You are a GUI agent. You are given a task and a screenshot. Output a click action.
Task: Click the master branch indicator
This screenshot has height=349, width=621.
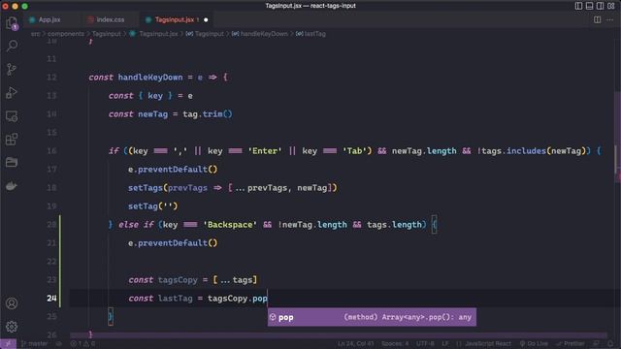click(x=35, y=344)
